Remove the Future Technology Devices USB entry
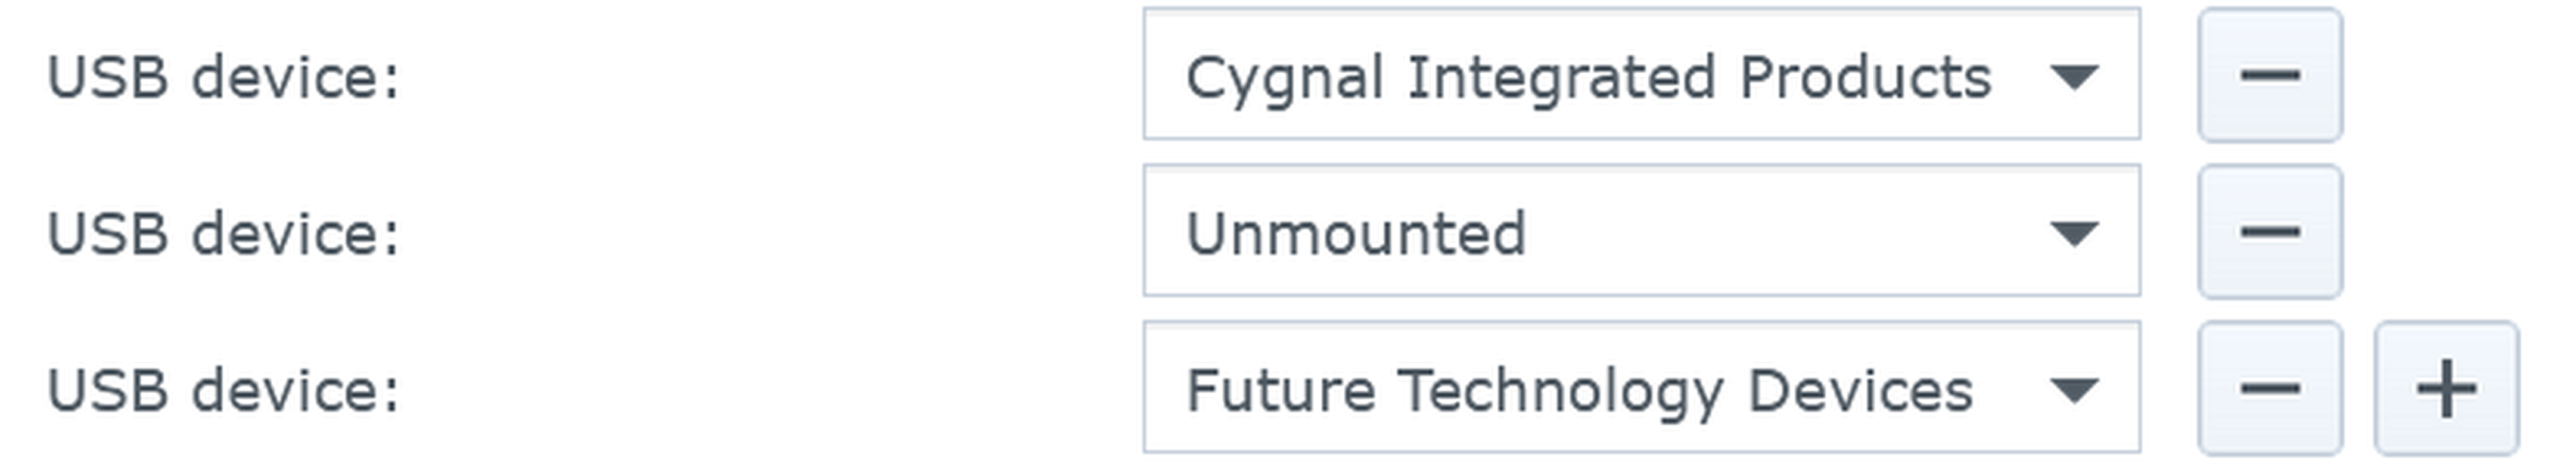The height and width of the screenshot is (470, 2576). tap(2269, 388)
